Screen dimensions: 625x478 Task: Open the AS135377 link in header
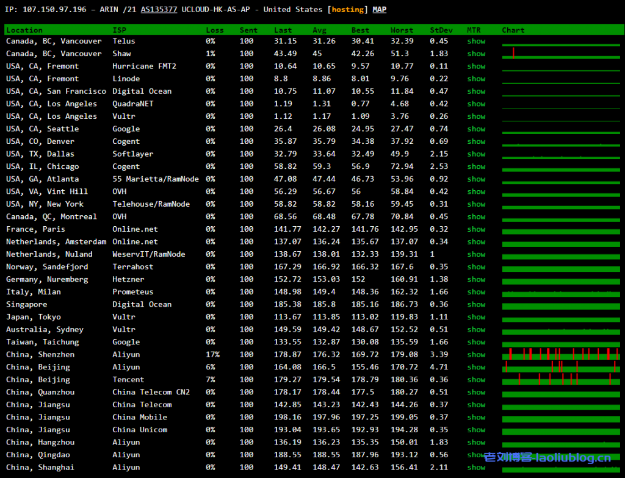[x=159, y=10]
